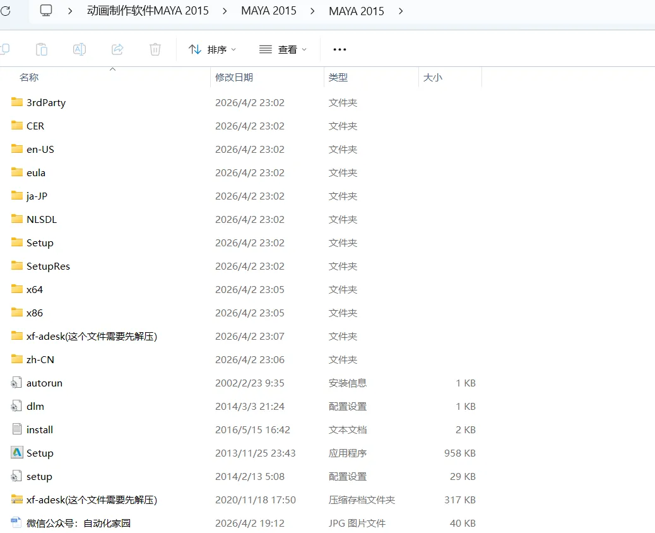Click the 2020/11/18 17:50 date cell
655x533 pixels.
[255, 500]
